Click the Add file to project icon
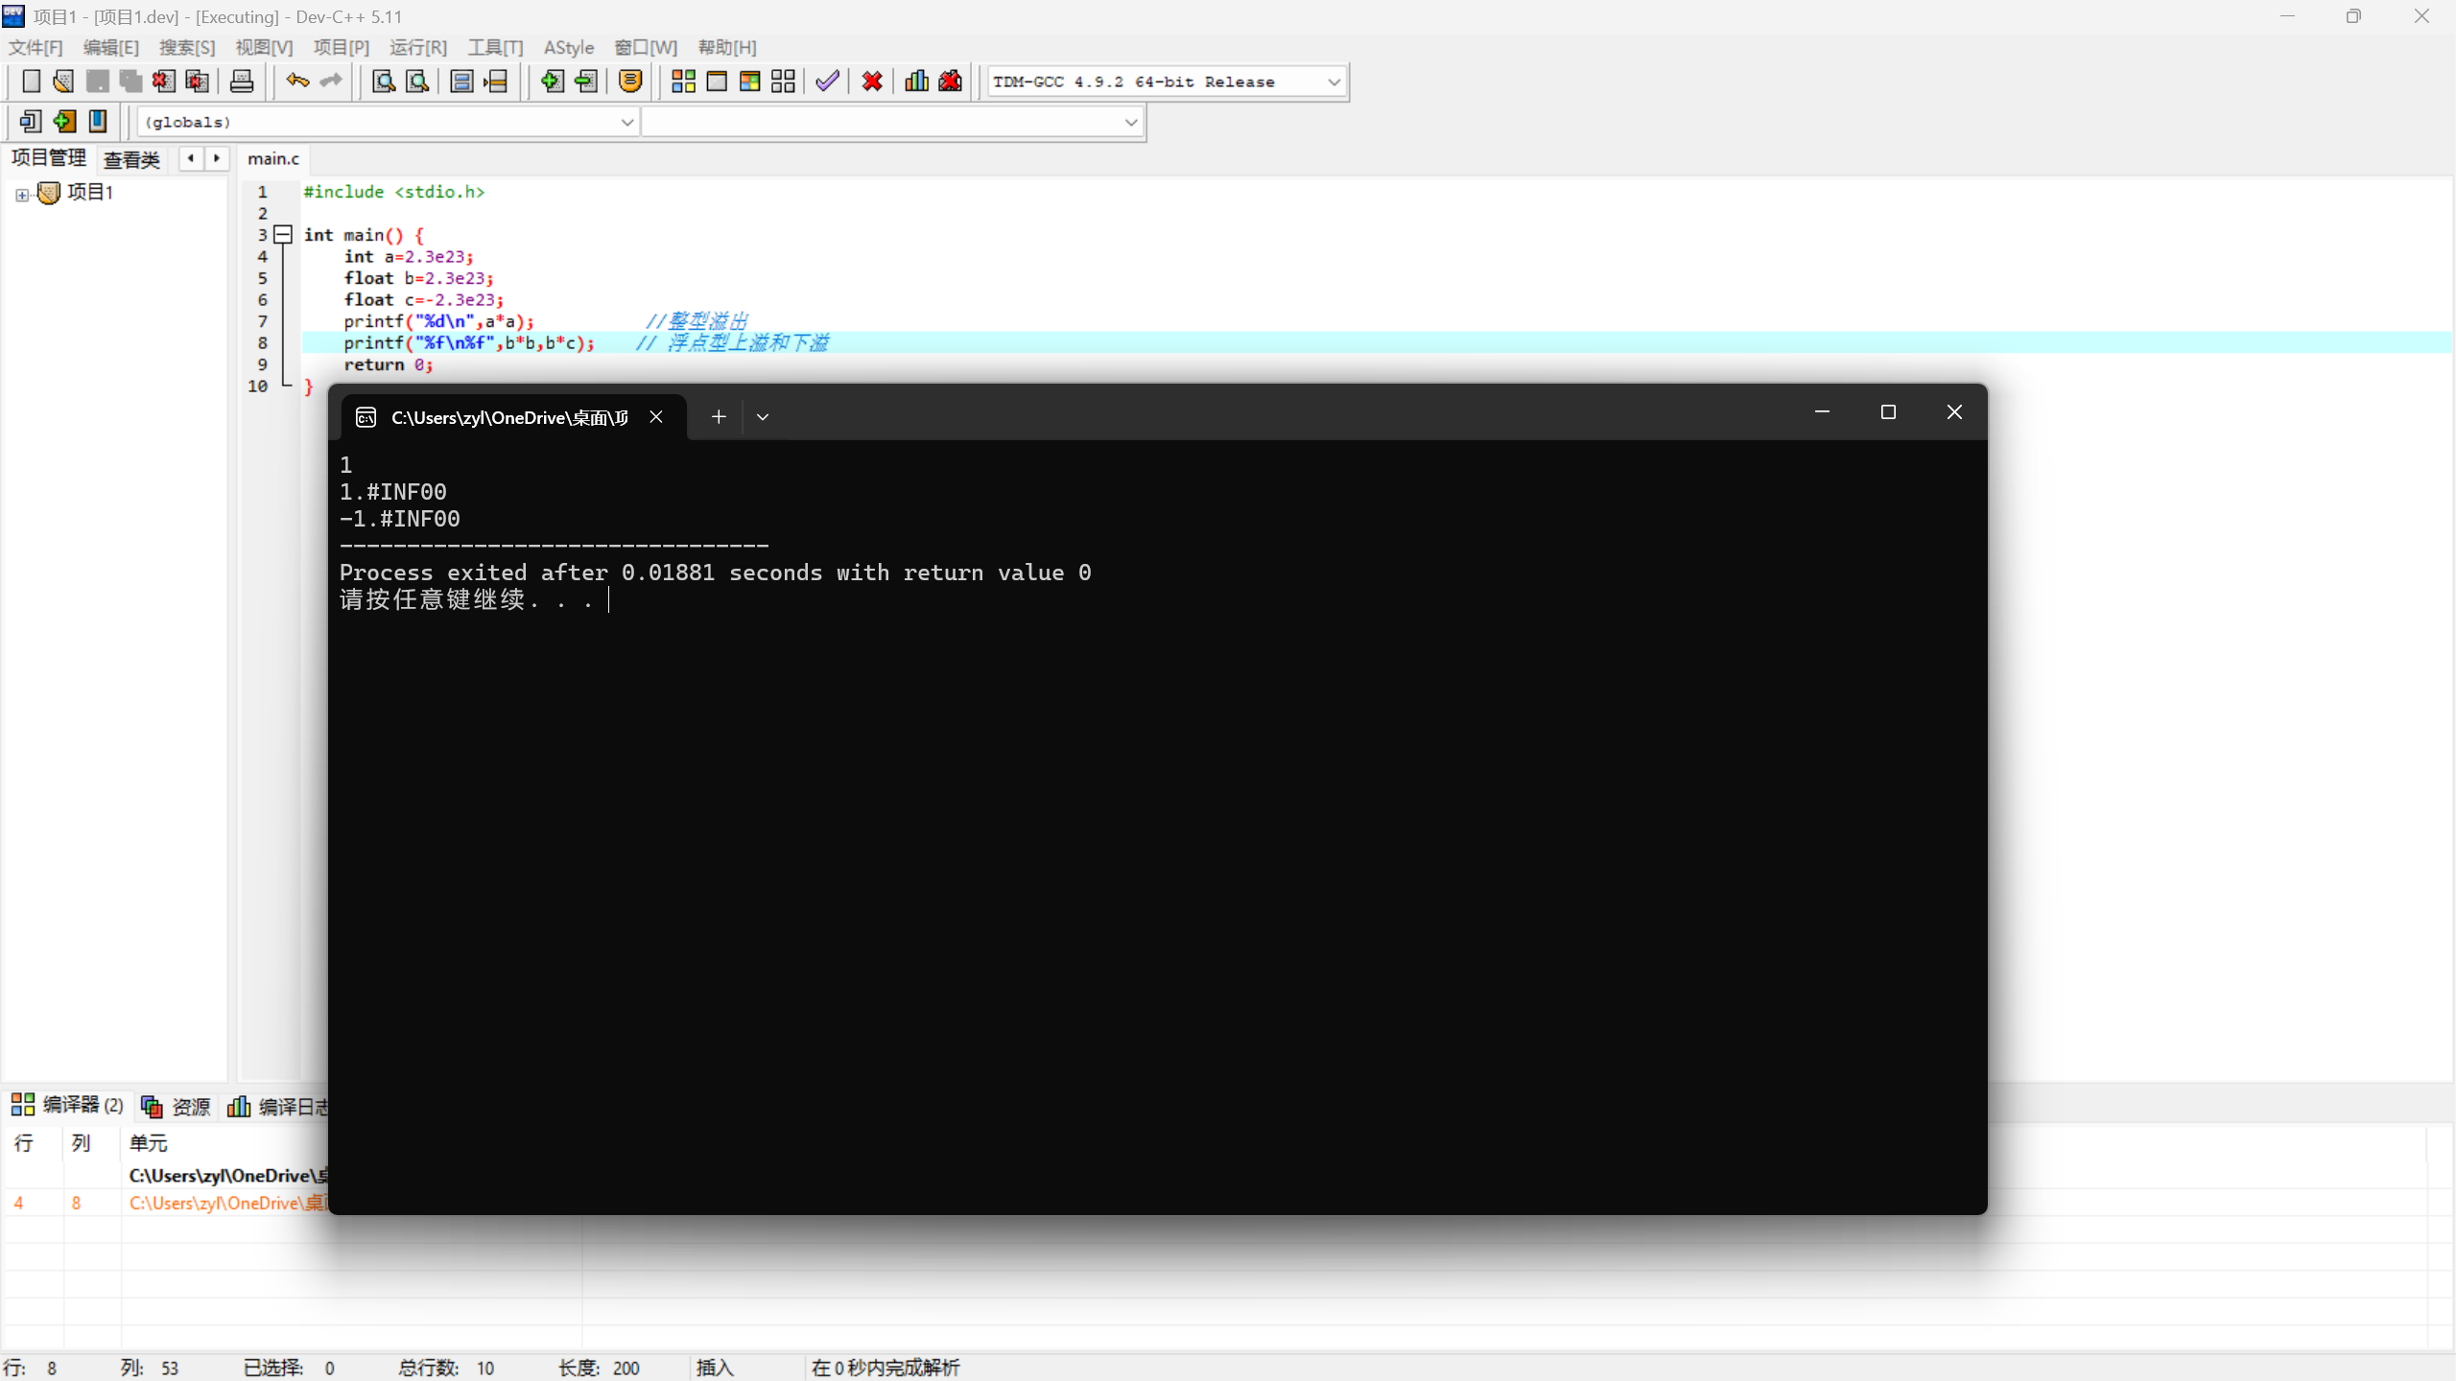 tap(552, 82)
